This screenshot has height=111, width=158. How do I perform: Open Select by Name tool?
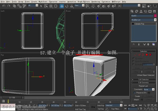(x=46, y=6)
